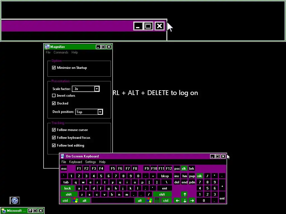Image resolution: width=286 pixels, height=214 pixels.
Task: Click the tab key
Action: [66, 182]
